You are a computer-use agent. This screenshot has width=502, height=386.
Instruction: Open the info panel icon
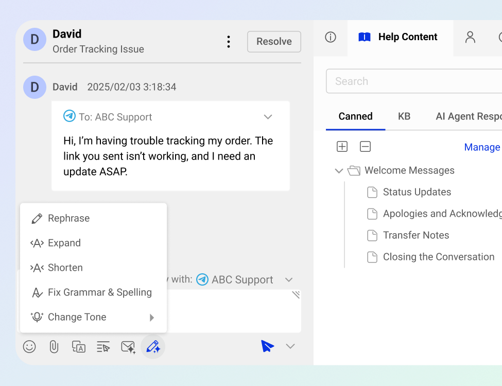click(x=331, y=37)
